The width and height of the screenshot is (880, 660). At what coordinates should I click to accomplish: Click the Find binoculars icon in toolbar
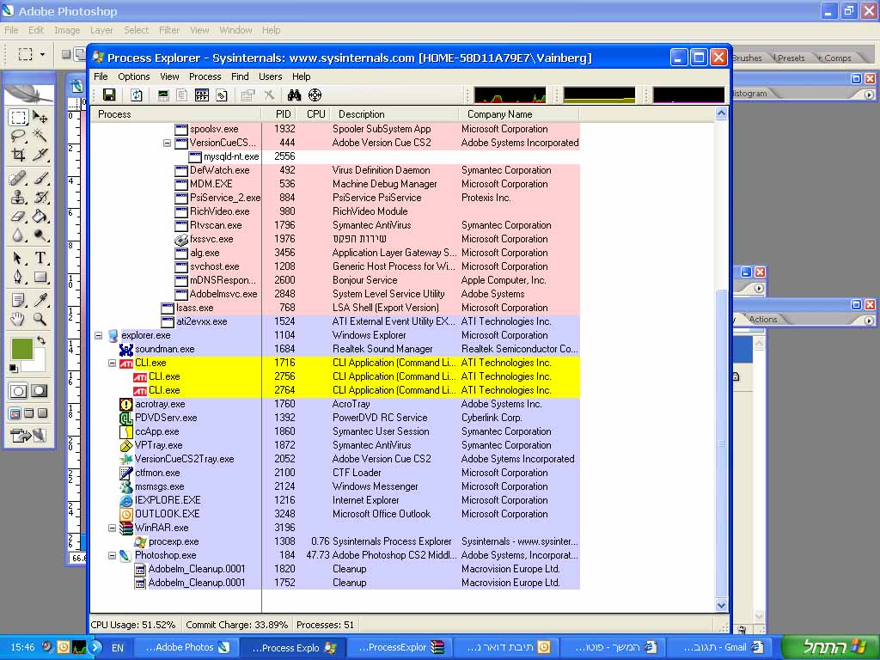[294, 95]
